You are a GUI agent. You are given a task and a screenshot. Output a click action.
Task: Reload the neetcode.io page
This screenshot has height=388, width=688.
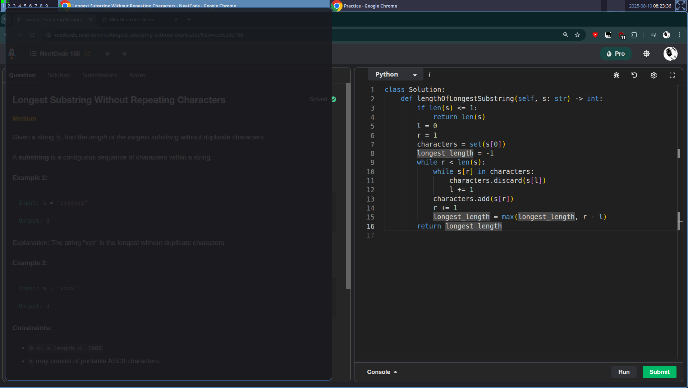point(32,35)
